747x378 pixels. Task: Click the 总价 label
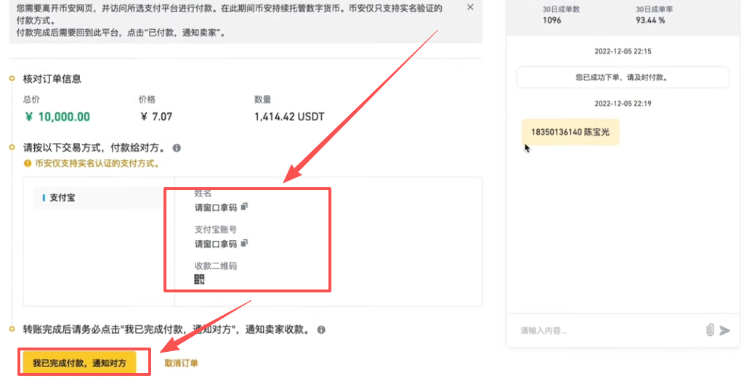point(31,99)
